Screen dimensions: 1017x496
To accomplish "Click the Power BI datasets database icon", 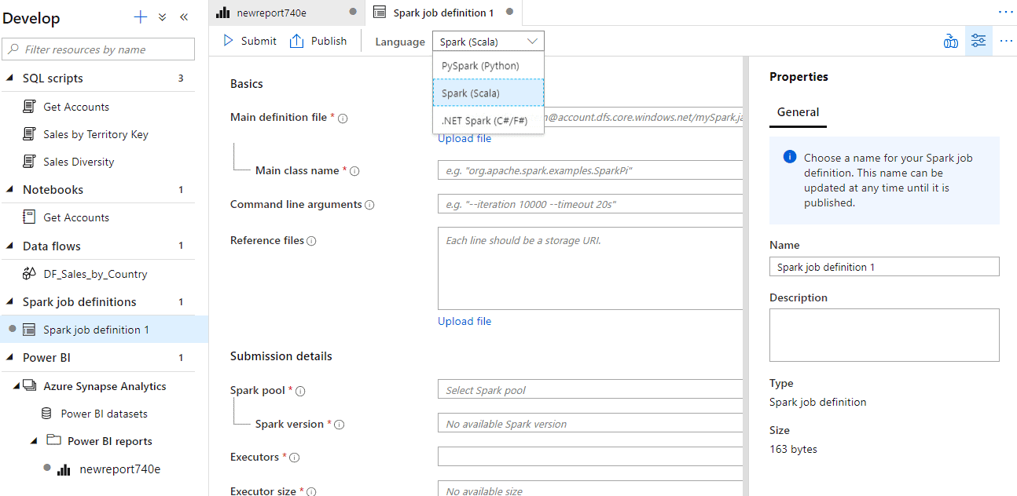I will (x=46, y=414).
